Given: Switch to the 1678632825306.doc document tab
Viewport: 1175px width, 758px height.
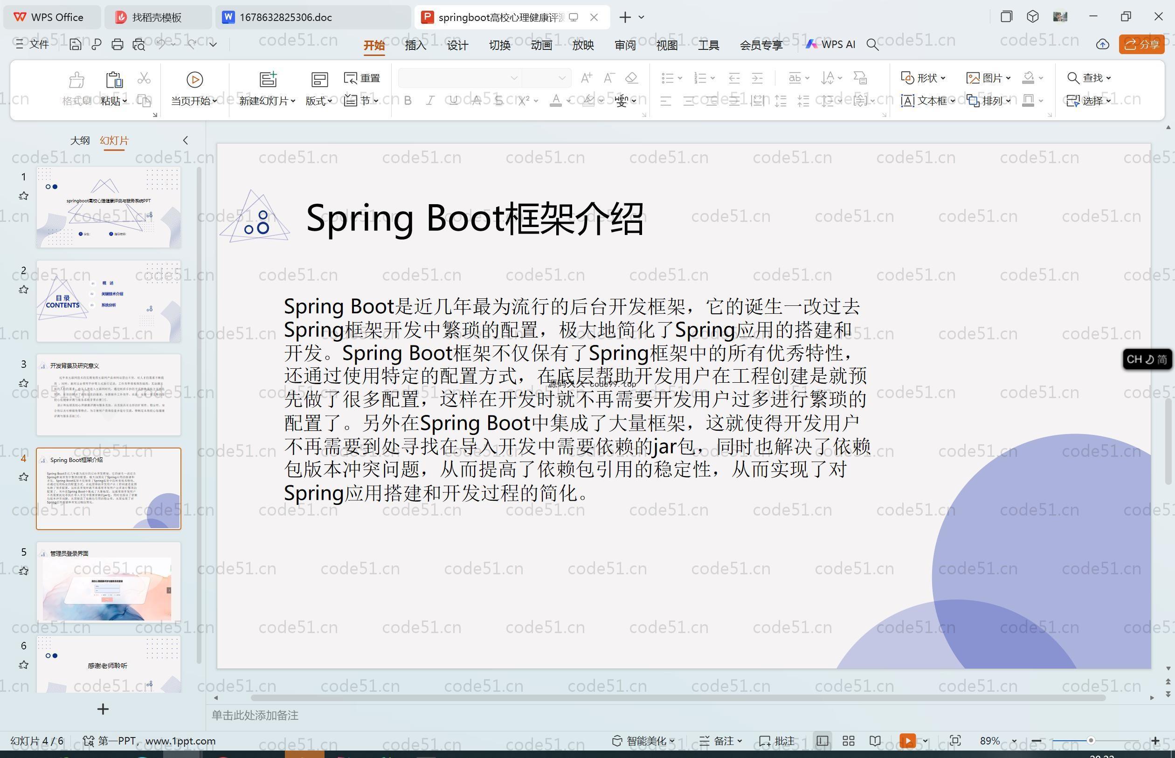Looking at the screenshot, I should 313,17.
